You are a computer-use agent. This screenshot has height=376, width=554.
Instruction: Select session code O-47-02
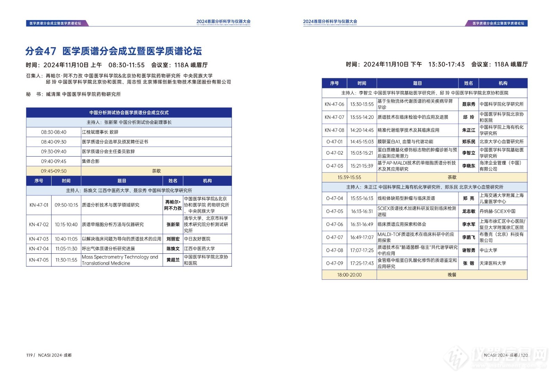pyautogui.click(x=334, y=153)
